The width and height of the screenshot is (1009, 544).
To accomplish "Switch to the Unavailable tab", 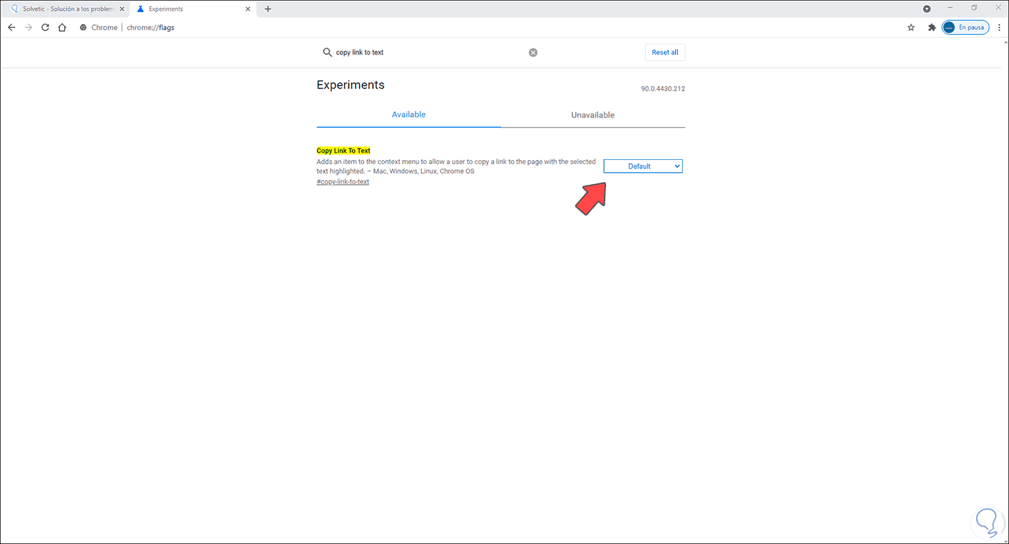I will (593, 115).
